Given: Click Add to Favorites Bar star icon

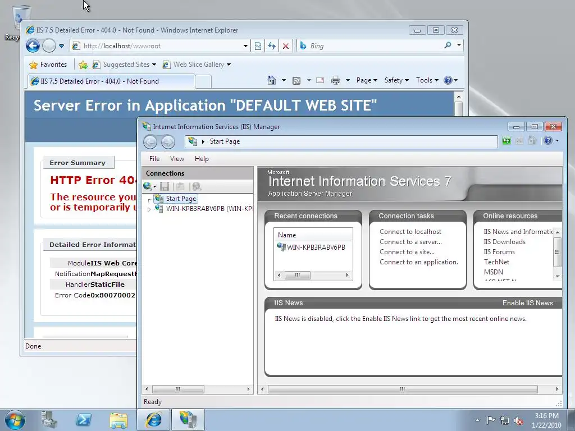Looking at the screenshot, I should 83,65.
